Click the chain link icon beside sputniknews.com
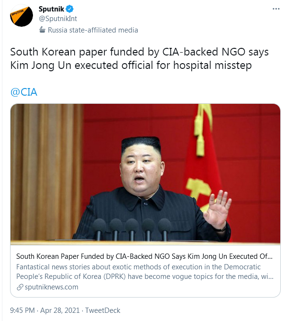This screenshot has width=286, height=321. (20, 287)
